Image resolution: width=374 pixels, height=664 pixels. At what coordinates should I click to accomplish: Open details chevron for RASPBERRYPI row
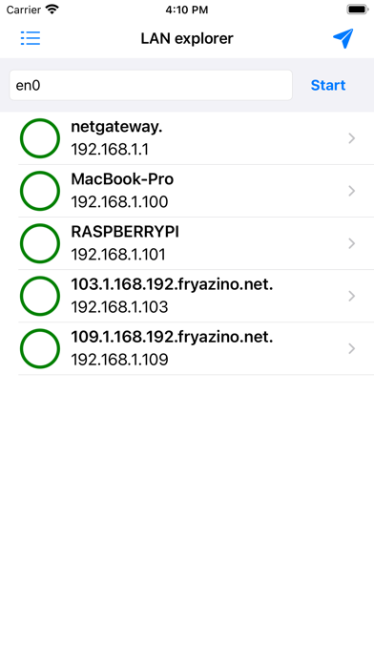351,243
